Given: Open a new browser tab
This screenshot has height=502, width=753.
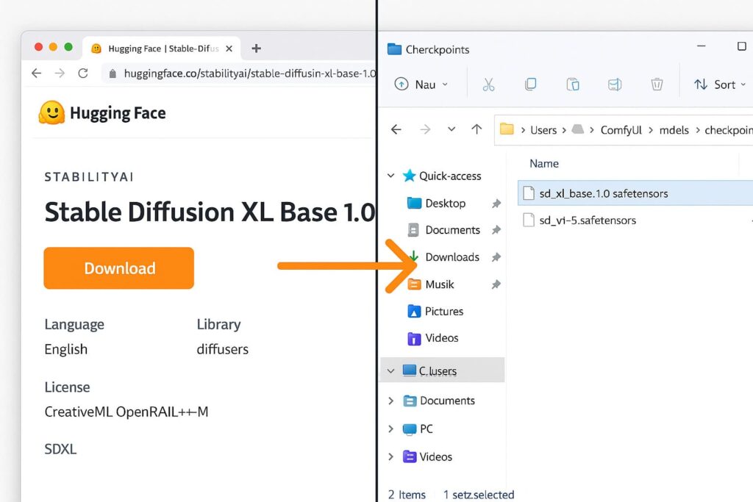Looking at the screenshot, I should tap(257, 48).
